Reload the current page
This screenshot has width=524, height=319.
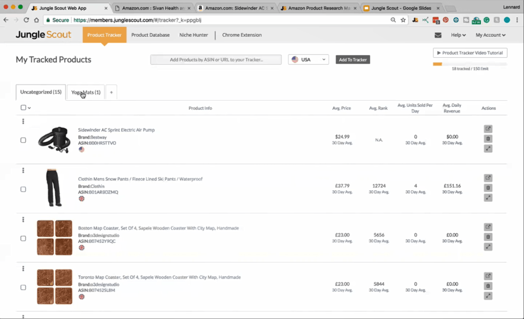(x=26, y=20)
